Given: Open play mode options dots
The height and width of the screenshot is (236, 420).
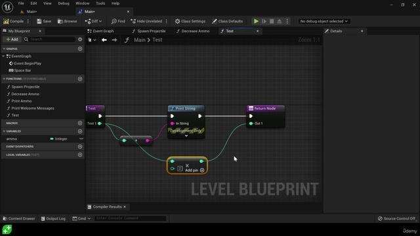Looking at the screenshot, I should (287, 21).
